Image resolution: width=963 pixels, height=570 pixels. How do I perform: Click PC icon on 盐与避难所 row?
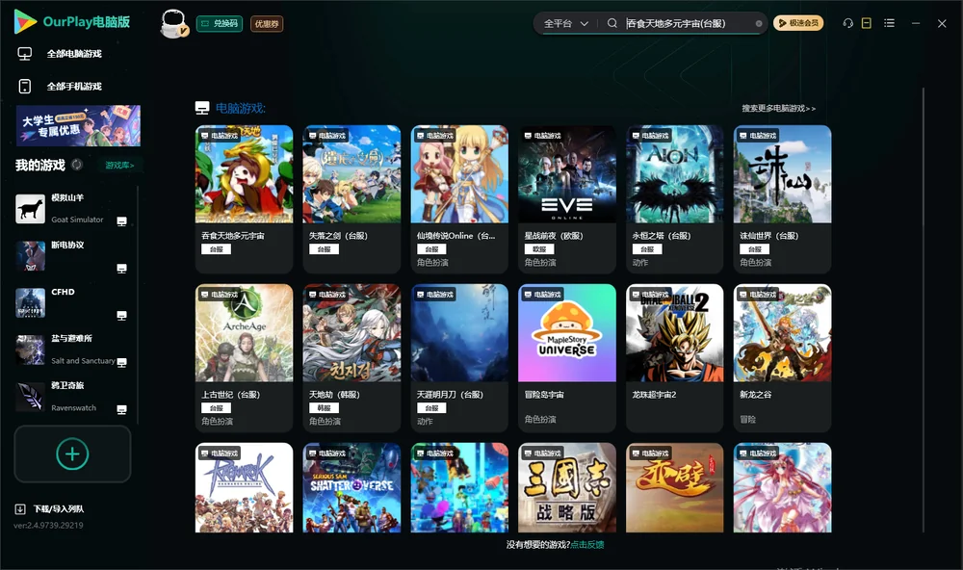coord(121,362)
